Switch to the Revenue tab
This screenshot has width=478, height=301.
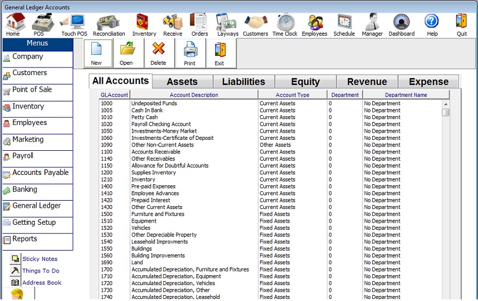pyautogui.click(x=367, y=82)
